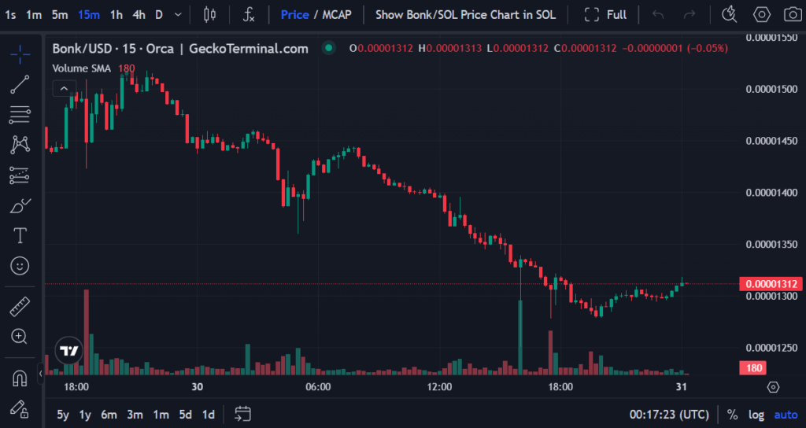Enter Full screen chart mode

coord(606,14)
